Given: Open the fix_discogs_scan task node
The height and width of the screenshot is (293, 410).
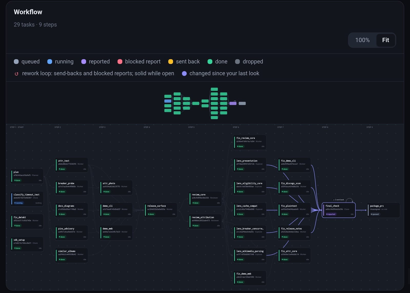Looking at the screenshot, I should click(294, 187).
